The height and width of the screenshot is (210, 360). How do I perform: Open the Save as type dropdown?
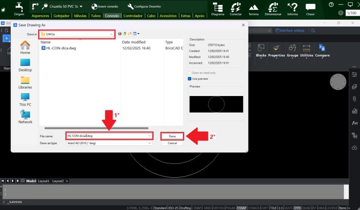point(149,143)
